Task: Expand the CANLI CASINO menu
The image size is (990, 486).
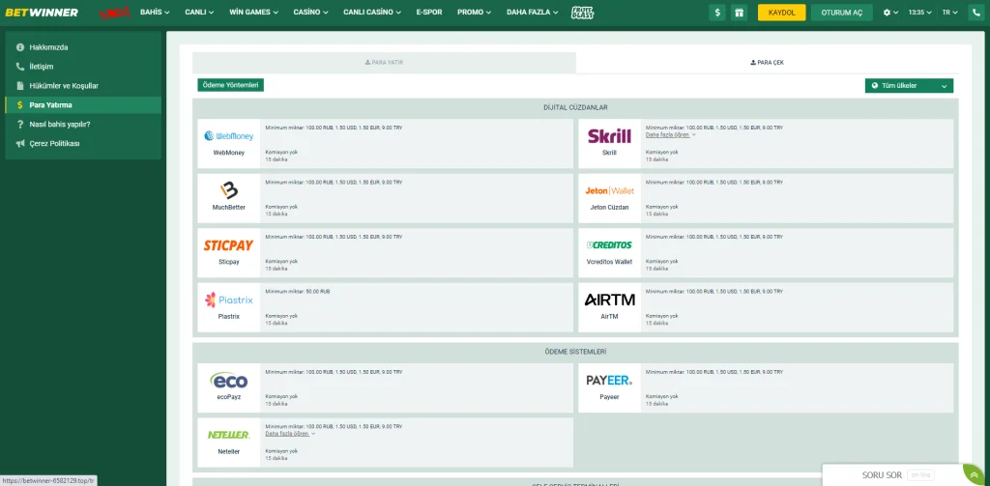Action: pos(372,12)
